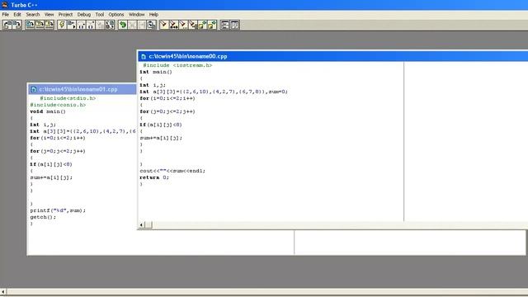Click the first arch-shaped step icon
Image resolution: width=528 pixels, height=297 pixels.
81,25
